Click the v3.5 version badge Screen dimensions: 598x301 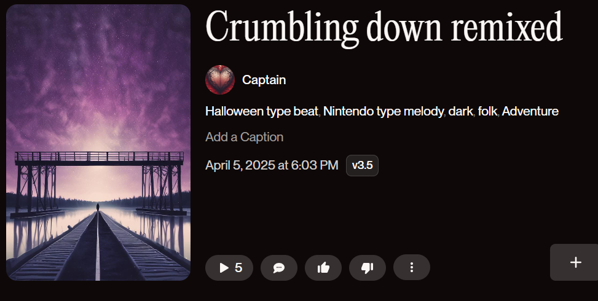(362, 165)
